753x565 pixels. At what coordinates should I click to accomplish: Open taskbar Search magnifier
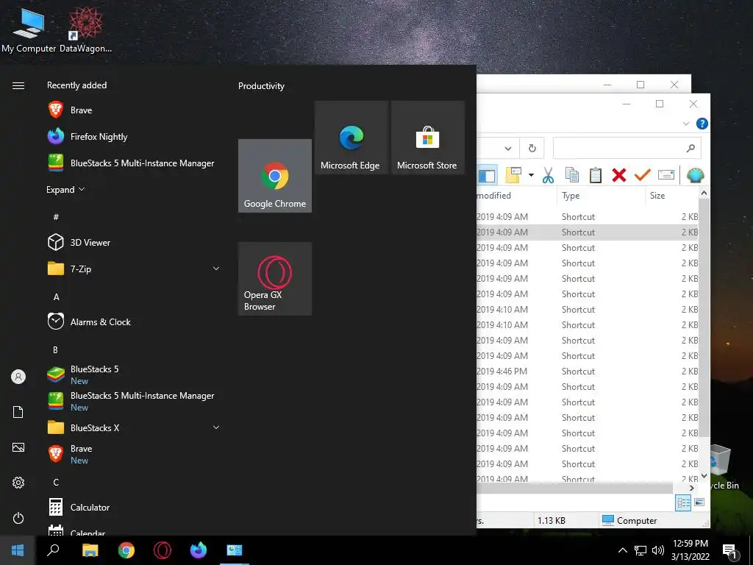(53, 550)
